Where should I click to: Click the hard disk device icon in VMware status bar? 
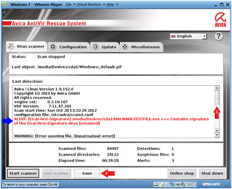tap(156, 184)
